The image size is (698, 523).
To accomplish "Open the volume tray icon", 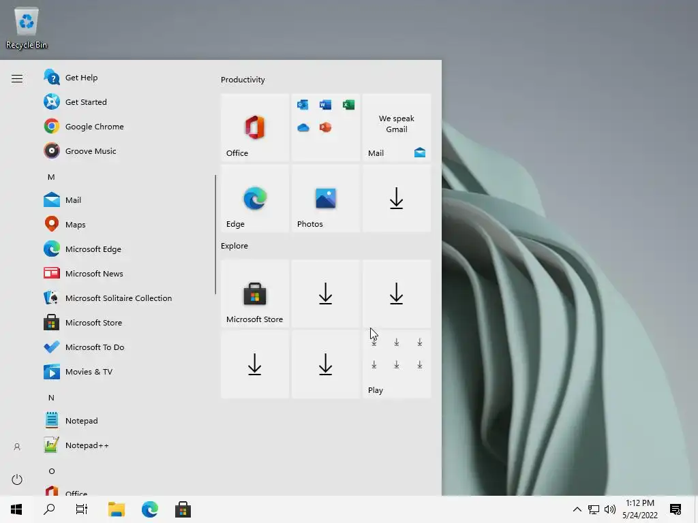I will point(610,509).
